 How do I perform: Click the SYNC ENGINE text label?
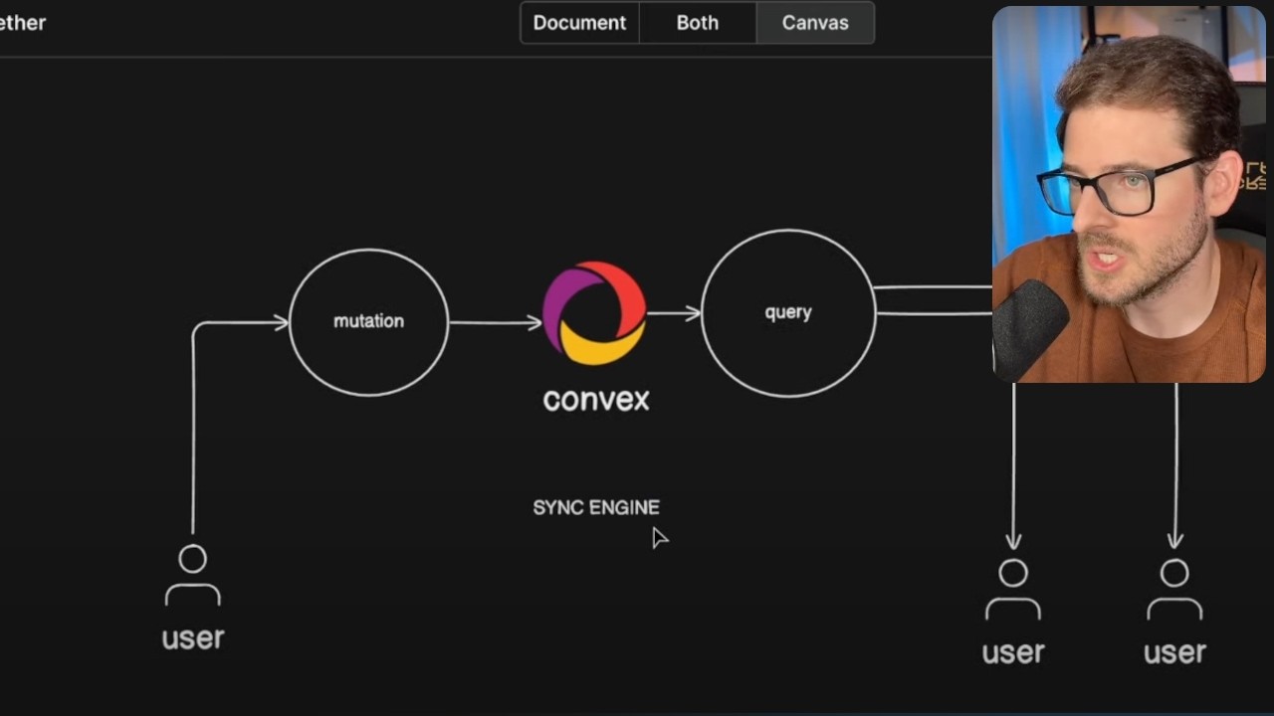point(595,507)
